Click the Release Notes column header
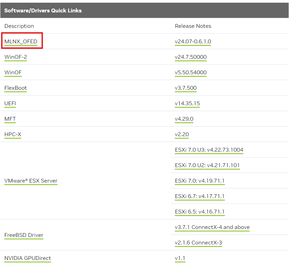Viewport: 289px width, 273px height. tap(193, 26)
